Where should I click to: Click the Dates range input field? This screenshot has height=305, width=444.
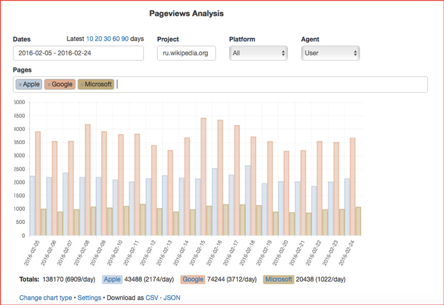coord(78,53)
